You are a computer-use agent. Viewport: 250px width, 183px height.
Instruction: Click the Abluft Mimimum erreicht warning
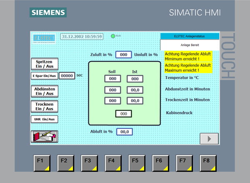pos(188,56)
